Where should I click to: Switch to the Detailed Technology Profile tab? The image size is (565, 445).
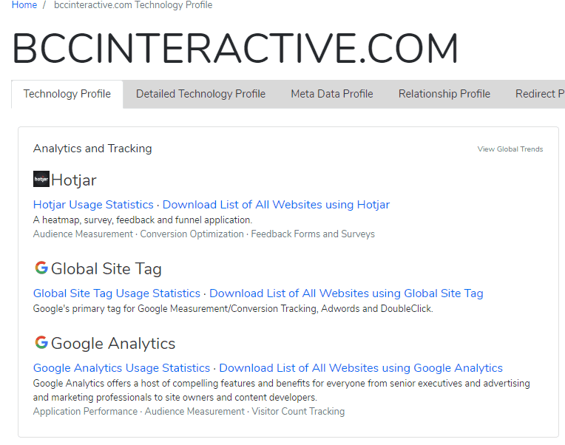pos(200,94)
